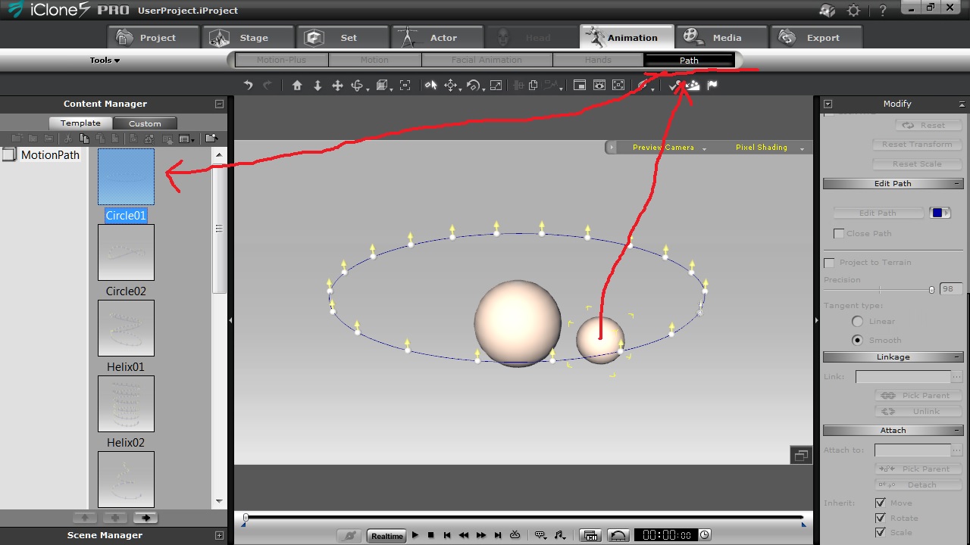
Task: Click the frame-selected focus icon
Action: coord(405,86)
